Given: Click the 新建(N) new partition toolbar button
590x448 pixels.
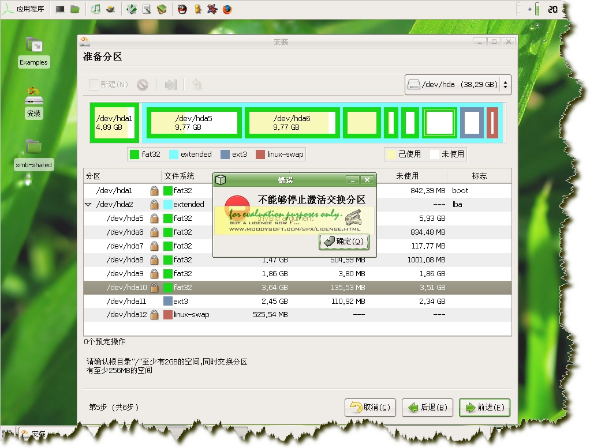Looking at the screenshot, I should 109,85.
